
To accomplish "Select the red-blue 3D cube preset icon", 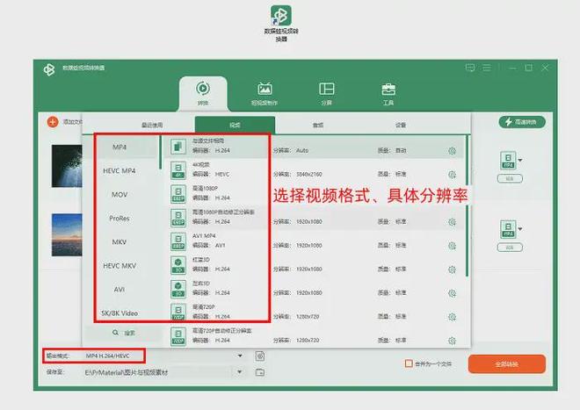I will pyautogui.click(x=178, y=265).
